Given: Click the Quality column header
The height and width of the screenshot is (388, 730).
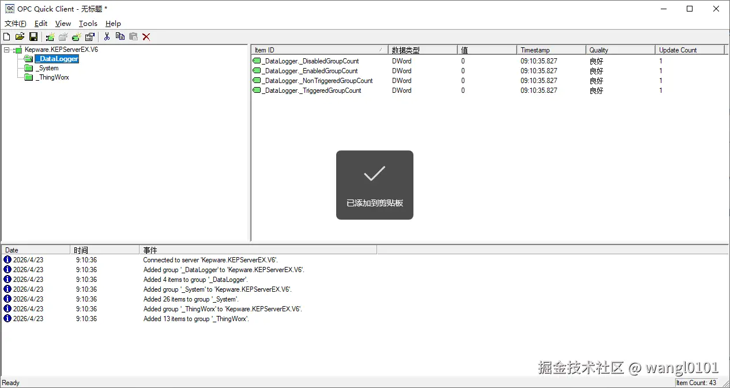Looking at the screenshot, I should [620, 50].
